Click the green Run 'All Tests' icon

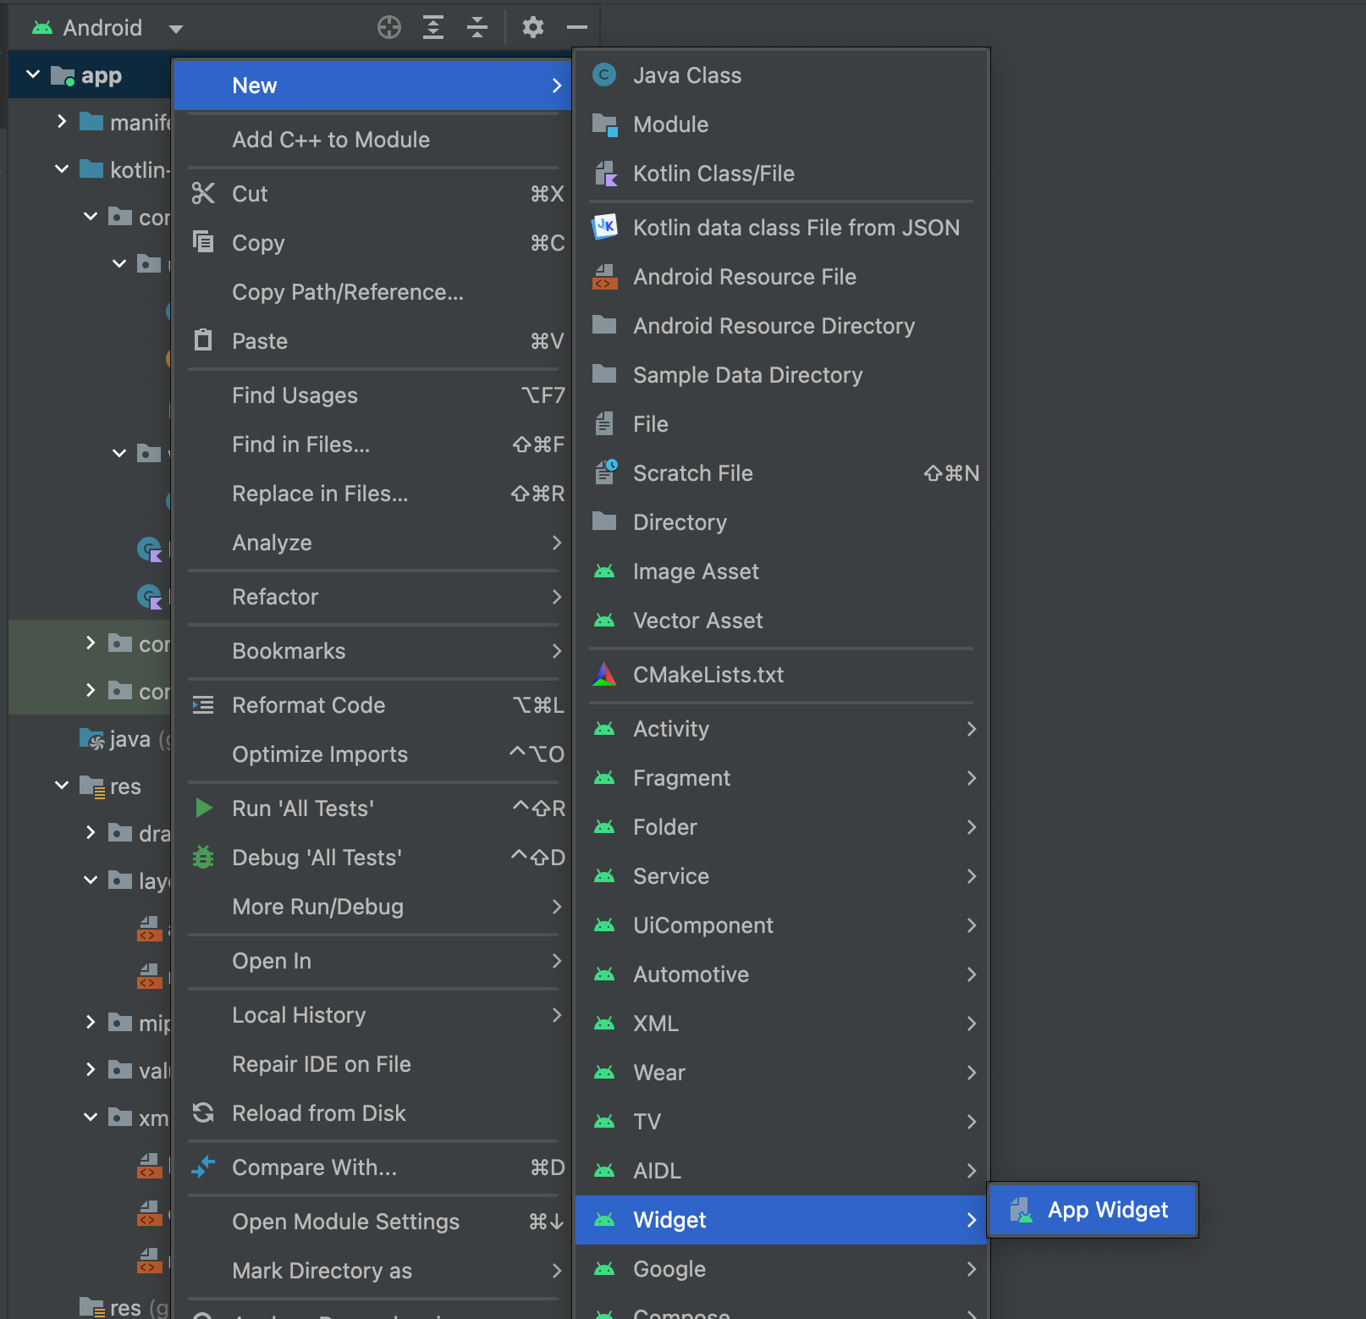(x=203, y=808)
